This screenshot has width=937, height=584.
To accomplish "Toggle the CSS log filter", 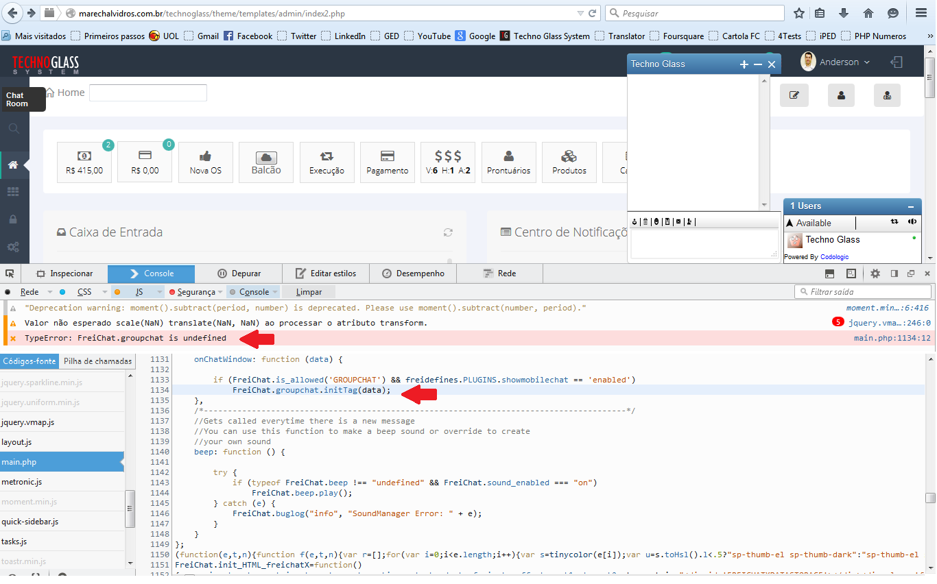I will [x=80, y=292].
